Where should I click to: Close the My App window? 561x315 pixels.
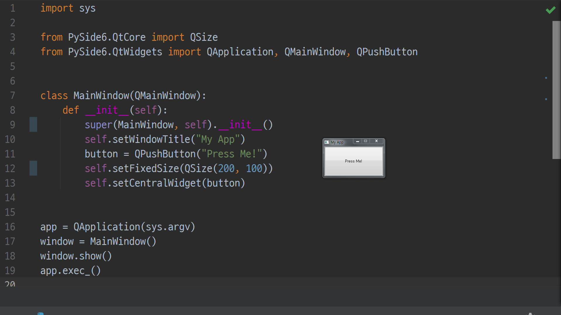(376, 141)
